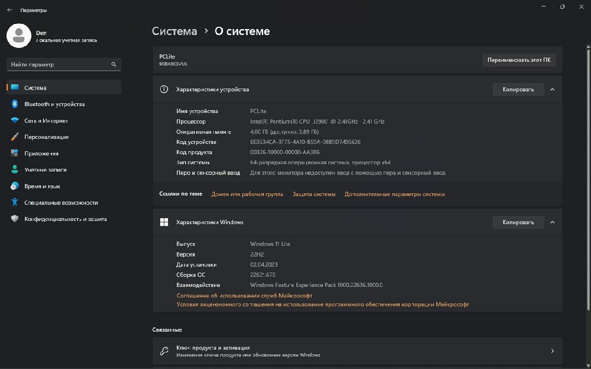This screenshot has height=369, width=591.
Task: Click the Wi-Fi network icon in the sidebar
Action: click(15, 121)
